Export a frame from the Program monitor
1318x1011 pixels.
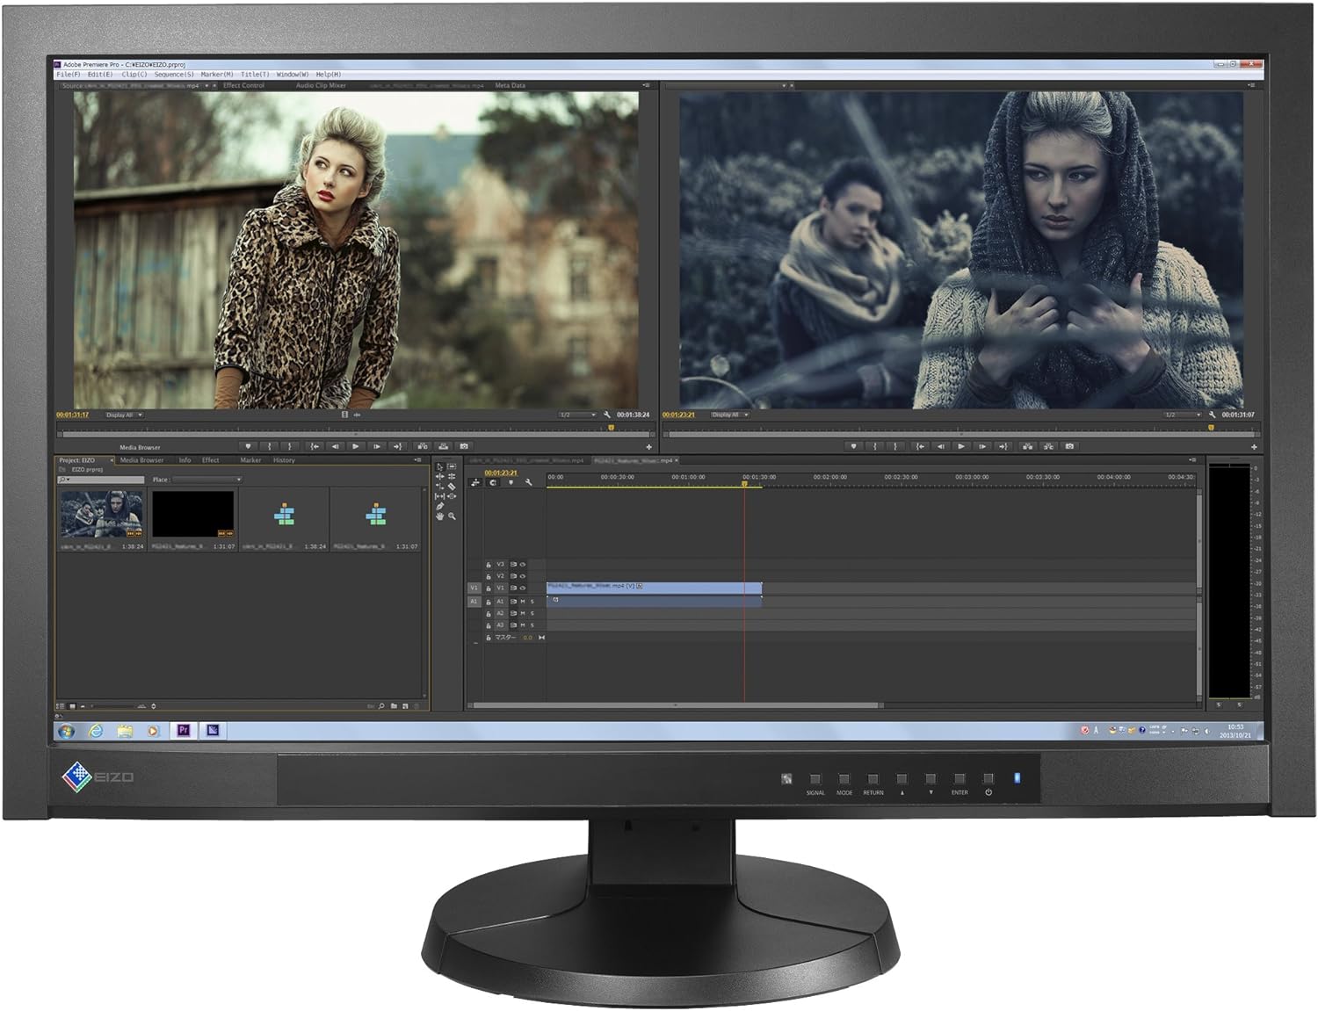click(x=1069, y=446)
